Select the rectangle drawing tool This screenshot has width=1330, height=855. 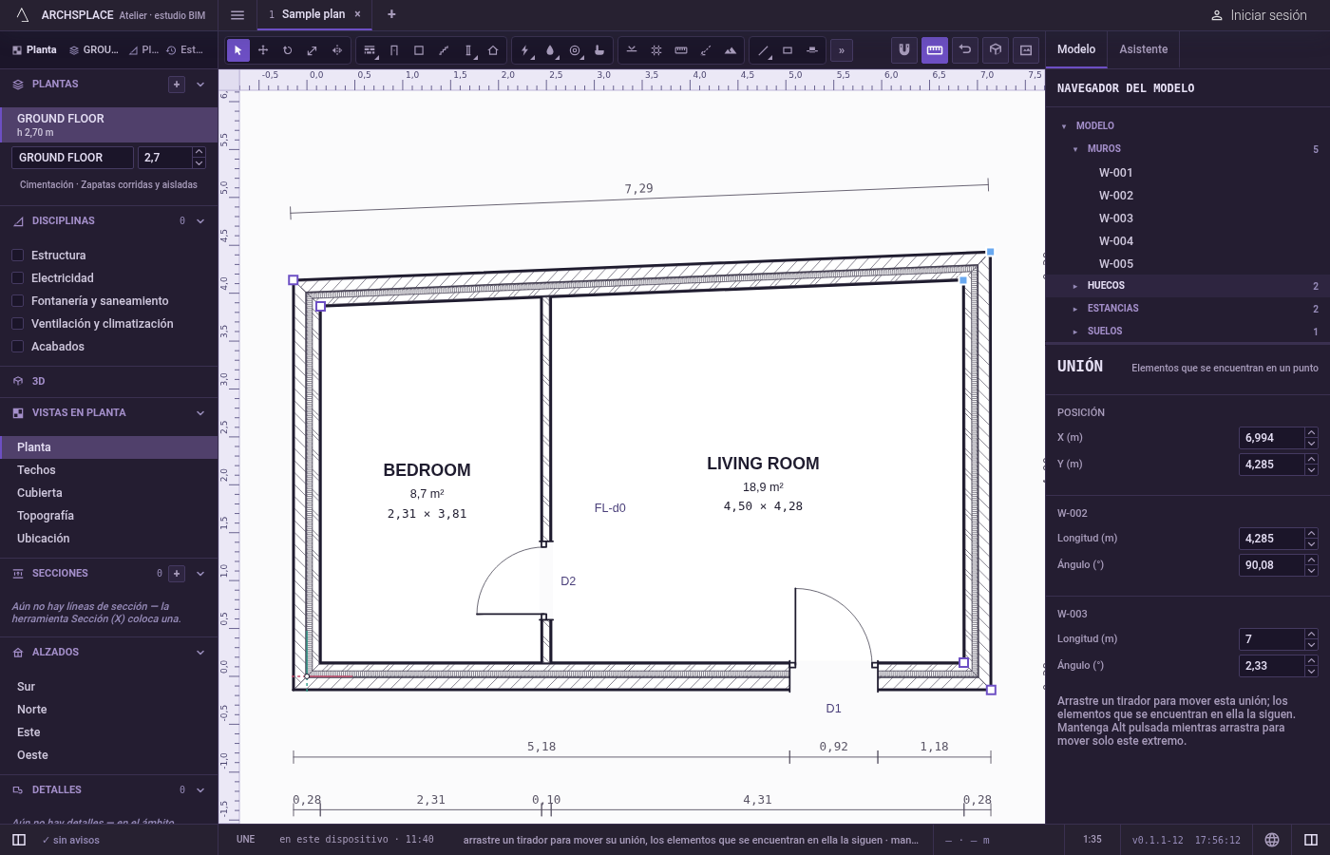[788, 50]
